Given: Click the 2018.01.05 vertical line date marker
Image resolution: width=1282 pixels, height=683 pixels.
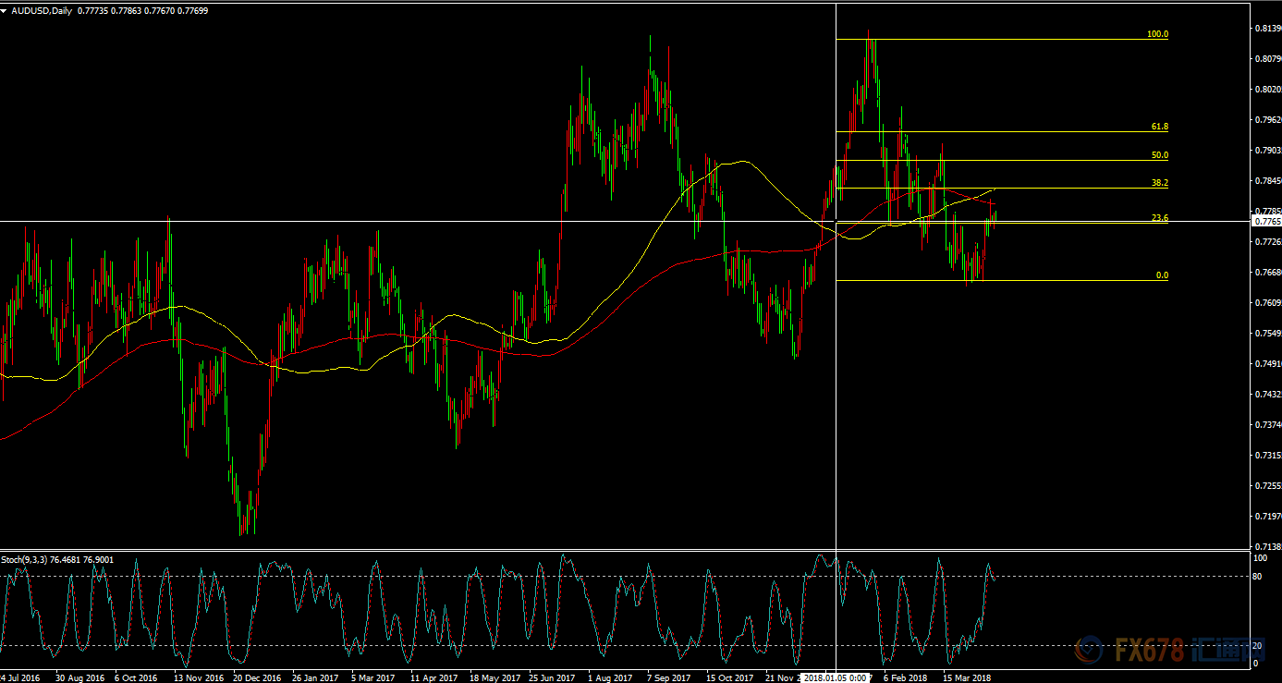Looking at the screenshot, I should [x=836, y=677].
